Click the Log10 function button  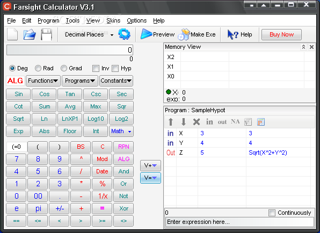click(96, 119)
